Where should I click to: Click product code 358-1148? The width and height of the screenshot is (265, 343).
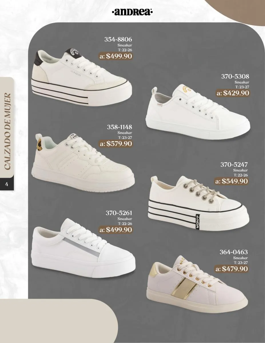[x=119, y=127]
